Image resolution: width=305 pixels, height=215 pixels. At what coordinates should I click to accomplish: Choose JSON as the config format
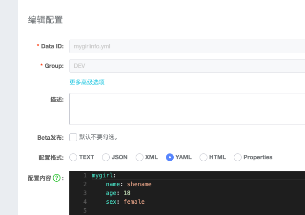point(105,157)
